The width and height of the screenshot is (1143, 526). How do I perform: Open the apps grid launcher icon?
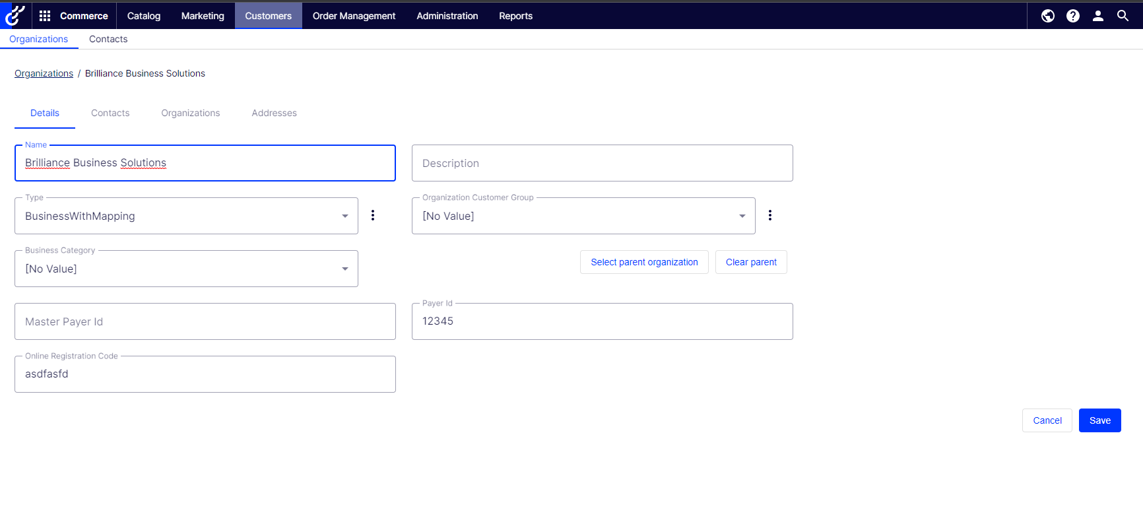pos(45,16)
